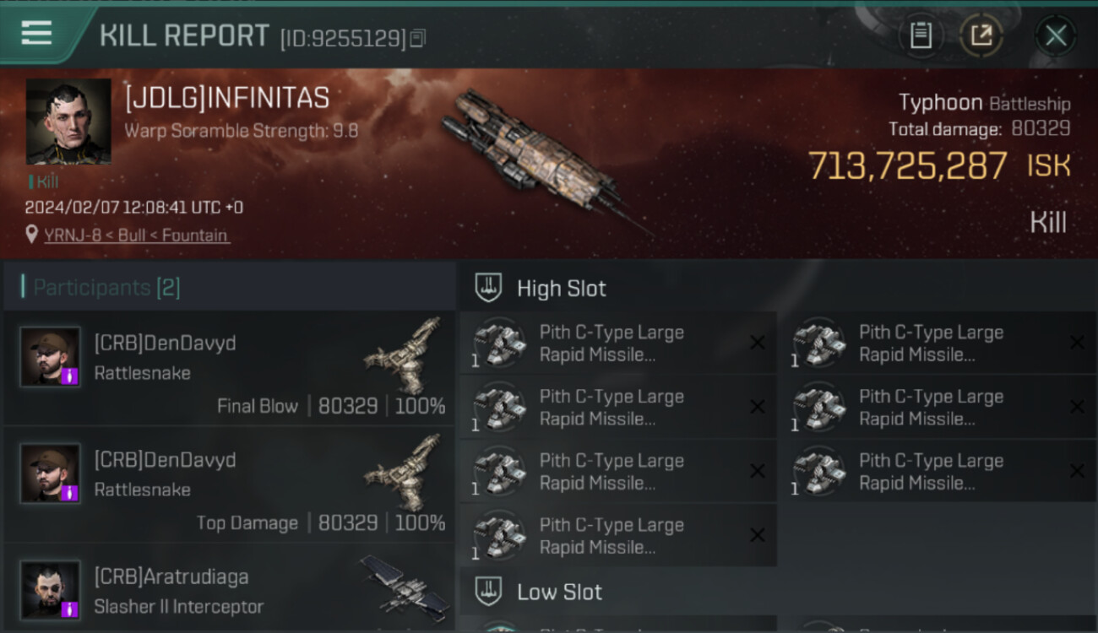Viewport: 1098px width, 633px height.
Task: Click the High Slot section header
Action: 561,289
